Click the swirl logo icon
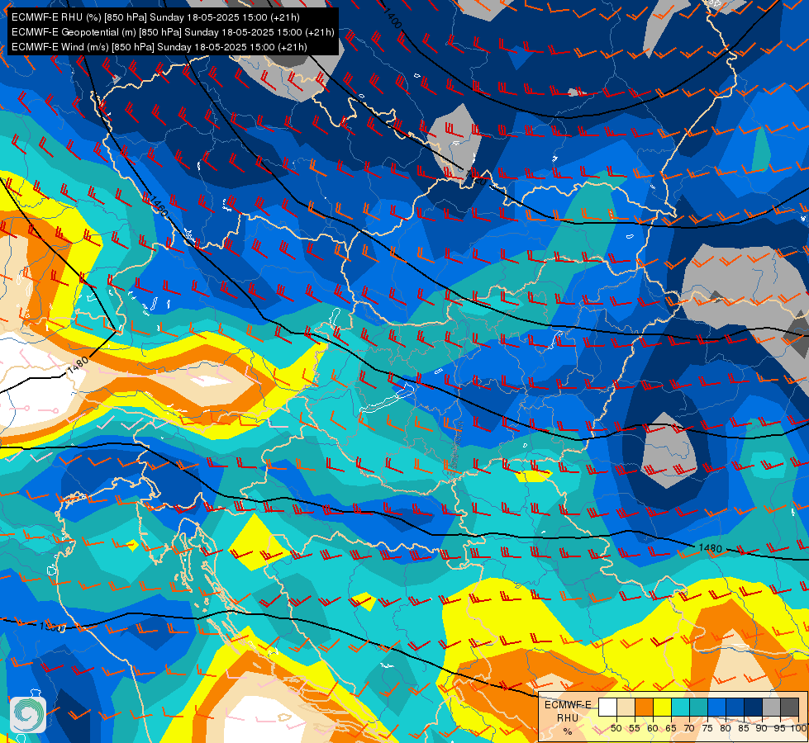The height and width of the screenshot is (743, 809). tap(28, 715)
